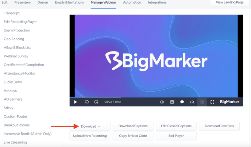Click Download Captions button

(x=133, y=126)
